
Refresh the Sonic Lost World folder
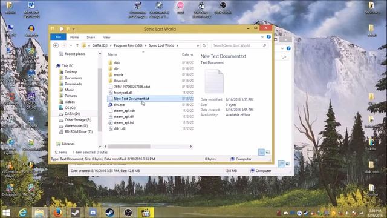pos(204,45)
